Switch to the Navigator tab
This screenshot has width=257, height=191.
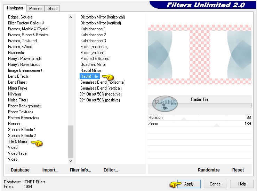[15, 8]
